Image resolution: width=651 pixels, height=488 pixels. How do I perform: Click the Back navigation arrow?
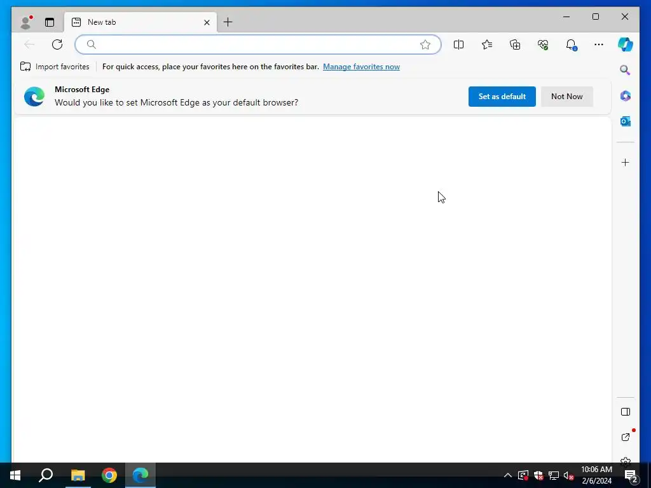(x=29, y=44)
